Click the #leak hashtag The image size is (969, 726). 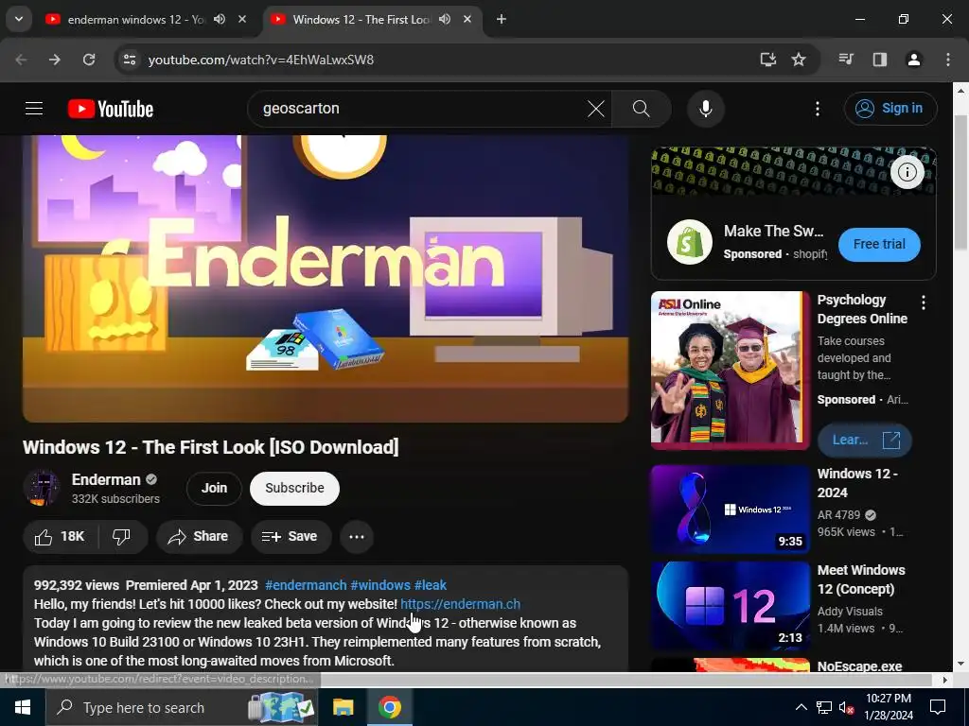[x=431, y=585]
